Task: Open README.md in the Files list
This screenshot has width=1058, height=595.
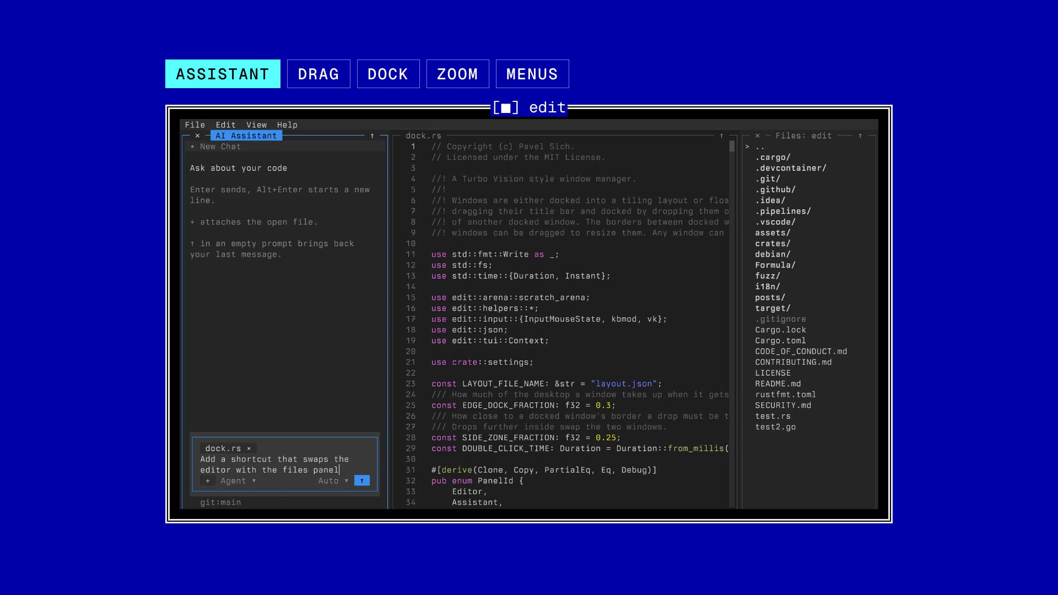Action: [778, 384]
